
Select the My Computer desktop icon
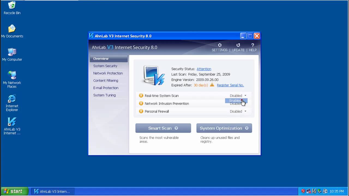[x=12, y=54]
